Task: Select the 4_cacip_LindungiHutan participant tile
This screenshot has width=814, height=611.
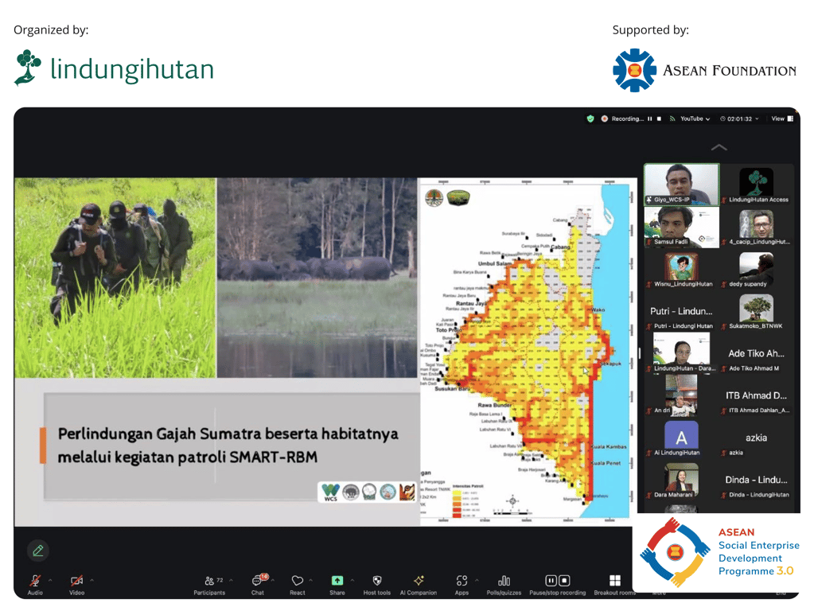Action: (x=757, y=227)
